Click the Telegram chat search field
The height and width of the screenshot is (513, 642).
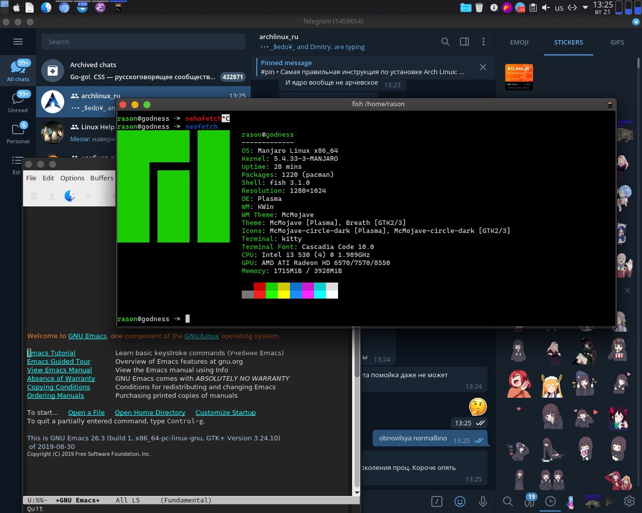143,42
